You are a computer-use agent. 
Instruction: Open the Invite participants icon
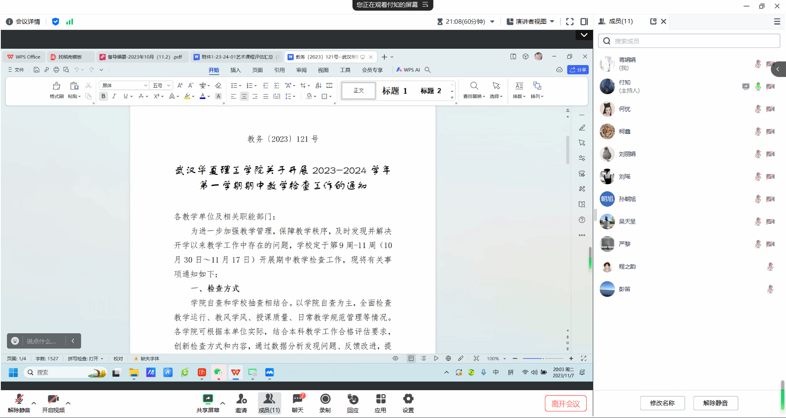(241, 399)
